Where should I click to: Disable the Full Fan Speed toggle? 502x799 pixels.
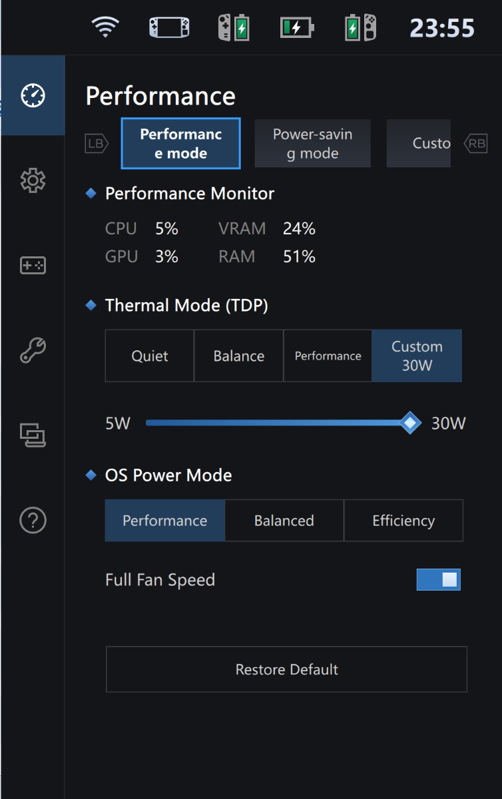(x=438, y=579)
